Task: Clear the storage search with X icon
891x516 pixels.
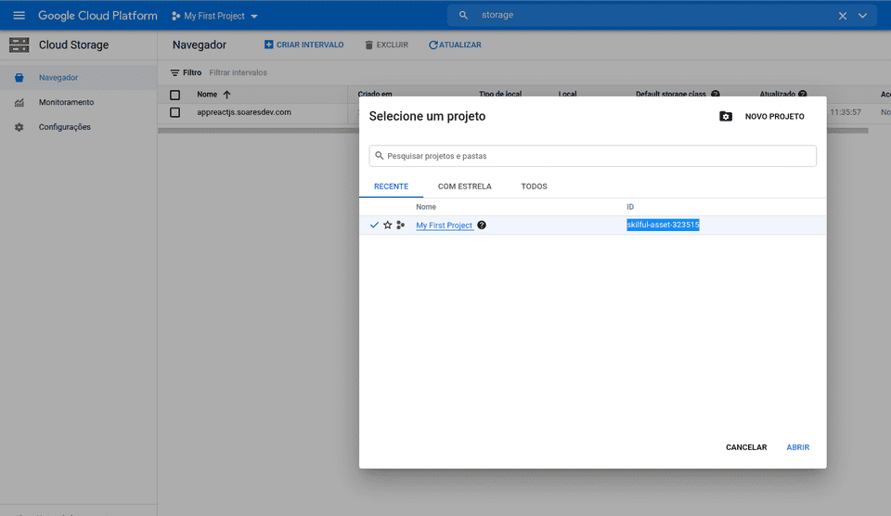Action: tap(843, 16)
